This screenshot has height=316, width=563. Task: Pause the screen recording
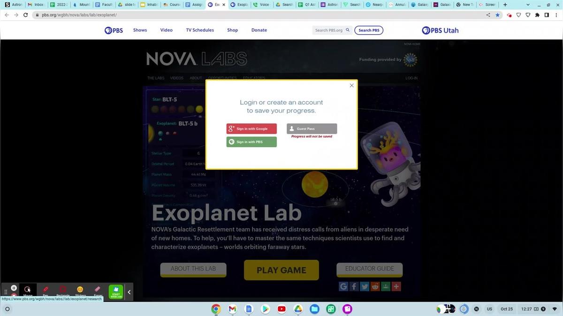tap(14, 288)
